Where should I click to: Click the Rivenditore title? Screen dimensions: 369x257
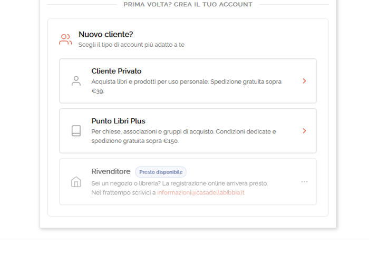(x=111, y=171)
